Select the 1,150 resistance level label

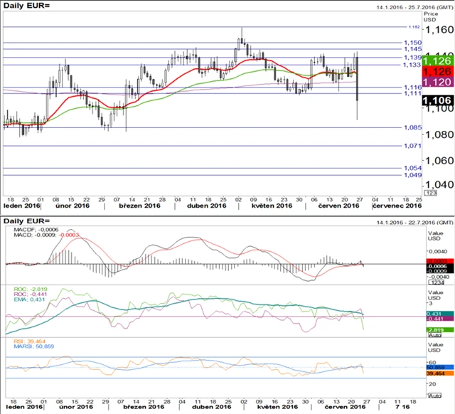click(412, 43)
